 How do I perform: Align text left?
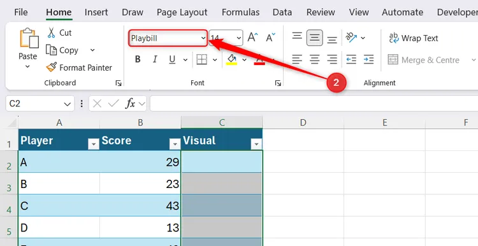pos(297,59)
